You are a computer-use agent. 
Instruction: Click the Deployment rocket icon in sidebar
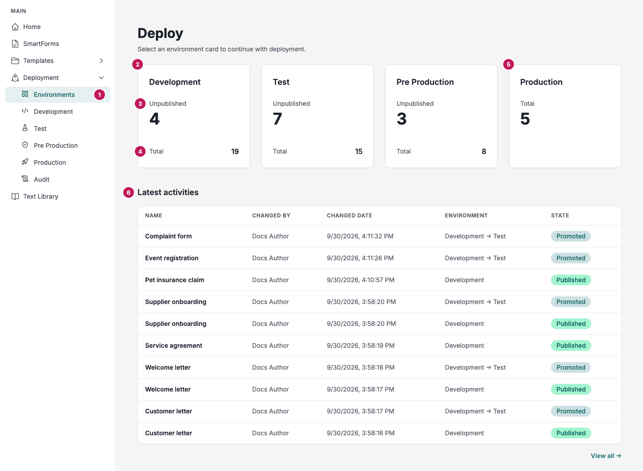pos(15,78)
